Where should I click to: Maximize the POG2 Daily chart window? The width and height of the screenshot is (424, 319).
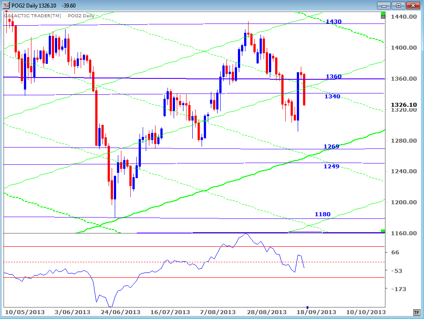coord(399,5)
